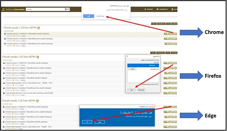Open the Browse menu in site header
This screenshot has width=227, height=131.
coord(149,9)
